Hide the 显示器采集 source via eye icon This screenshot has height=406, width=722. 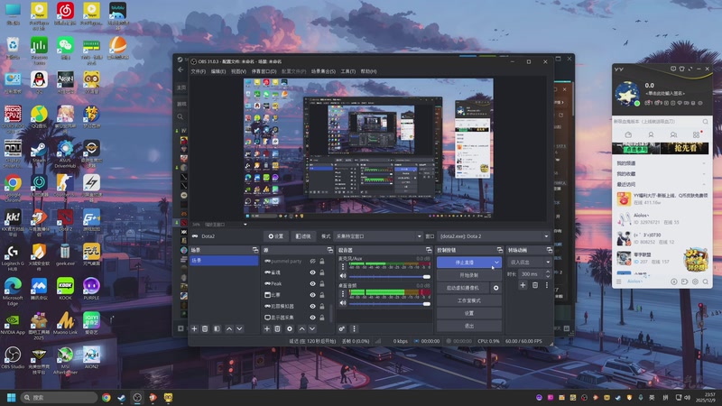coord(312,318)
